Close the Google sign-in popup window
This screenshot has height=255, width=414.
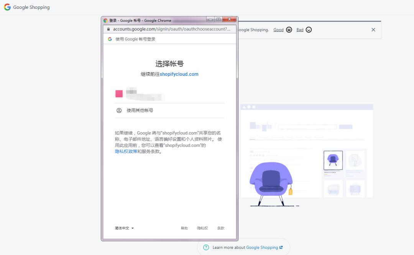[x=230, y=19]
